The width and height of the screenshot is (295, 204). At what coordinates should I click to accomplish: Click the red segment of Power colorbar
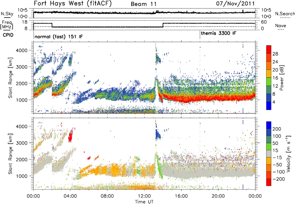(x=269, y=50)
